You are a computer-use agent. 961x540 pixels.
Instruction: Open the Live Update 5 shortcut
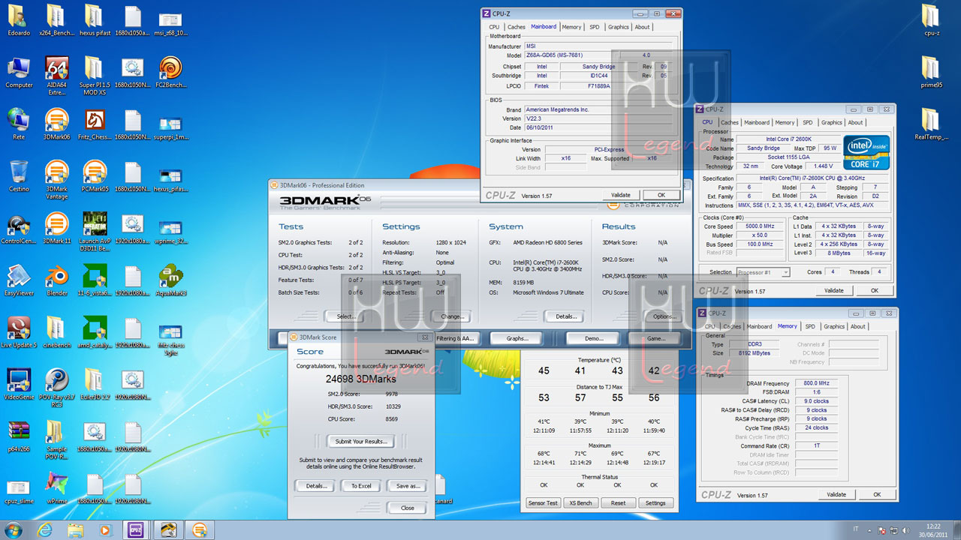(19, 333)
